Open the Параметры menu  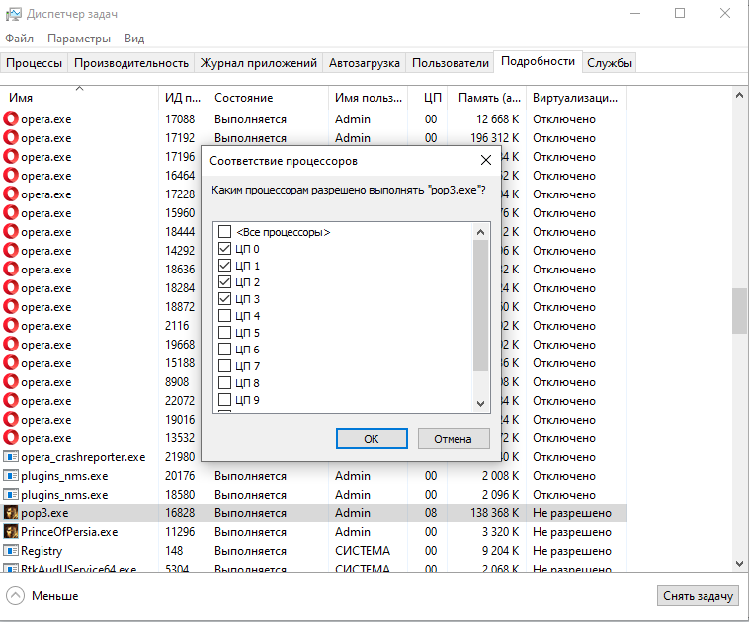[x=79, y=39]
